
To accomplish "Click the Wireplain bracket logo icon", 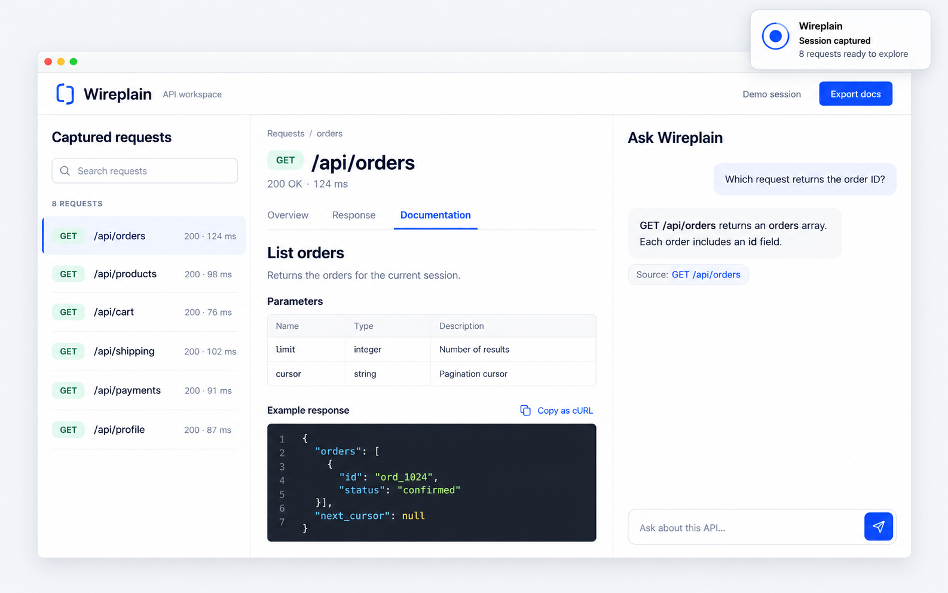I will coord(65,94).
